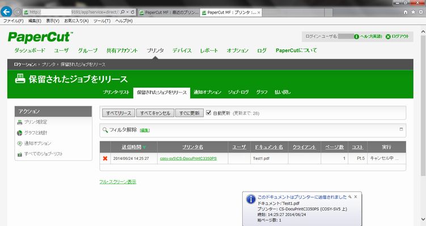This screenshot has height=226, width=426.
Task: Toggle the 自動更新 checkbox
Action: point(208,112)
